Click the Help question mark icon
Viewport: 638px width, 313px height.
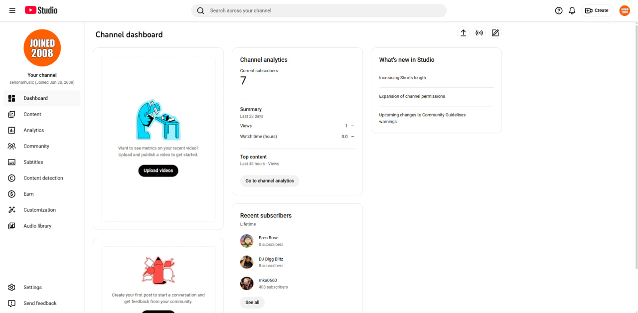point(559,10)
